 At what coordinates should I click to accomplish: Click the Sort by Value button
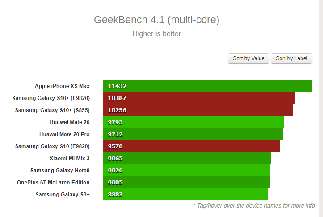point(248,58)
